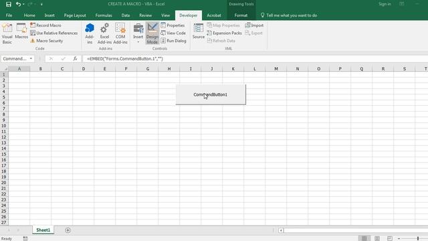This screenshot has height=241, width=428.
Task: Go to the Formulas tab
Action: 104,15
